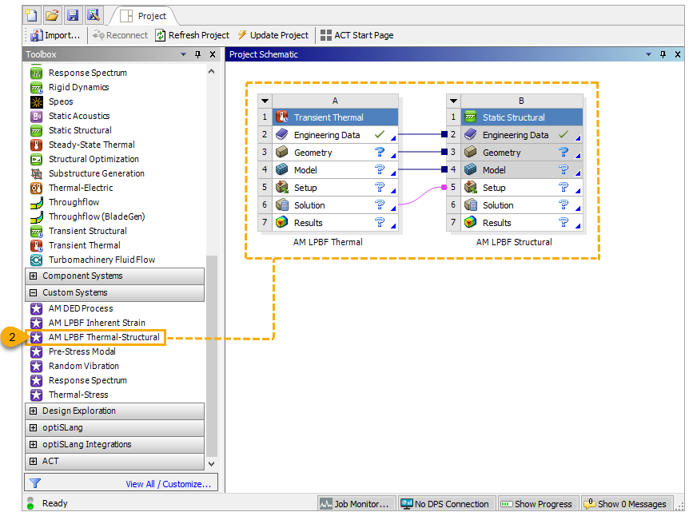Image resolution: width=689 pixels, height=516 pixels.
Task: Select AM DED Process custom system
Action: point(72,309)
